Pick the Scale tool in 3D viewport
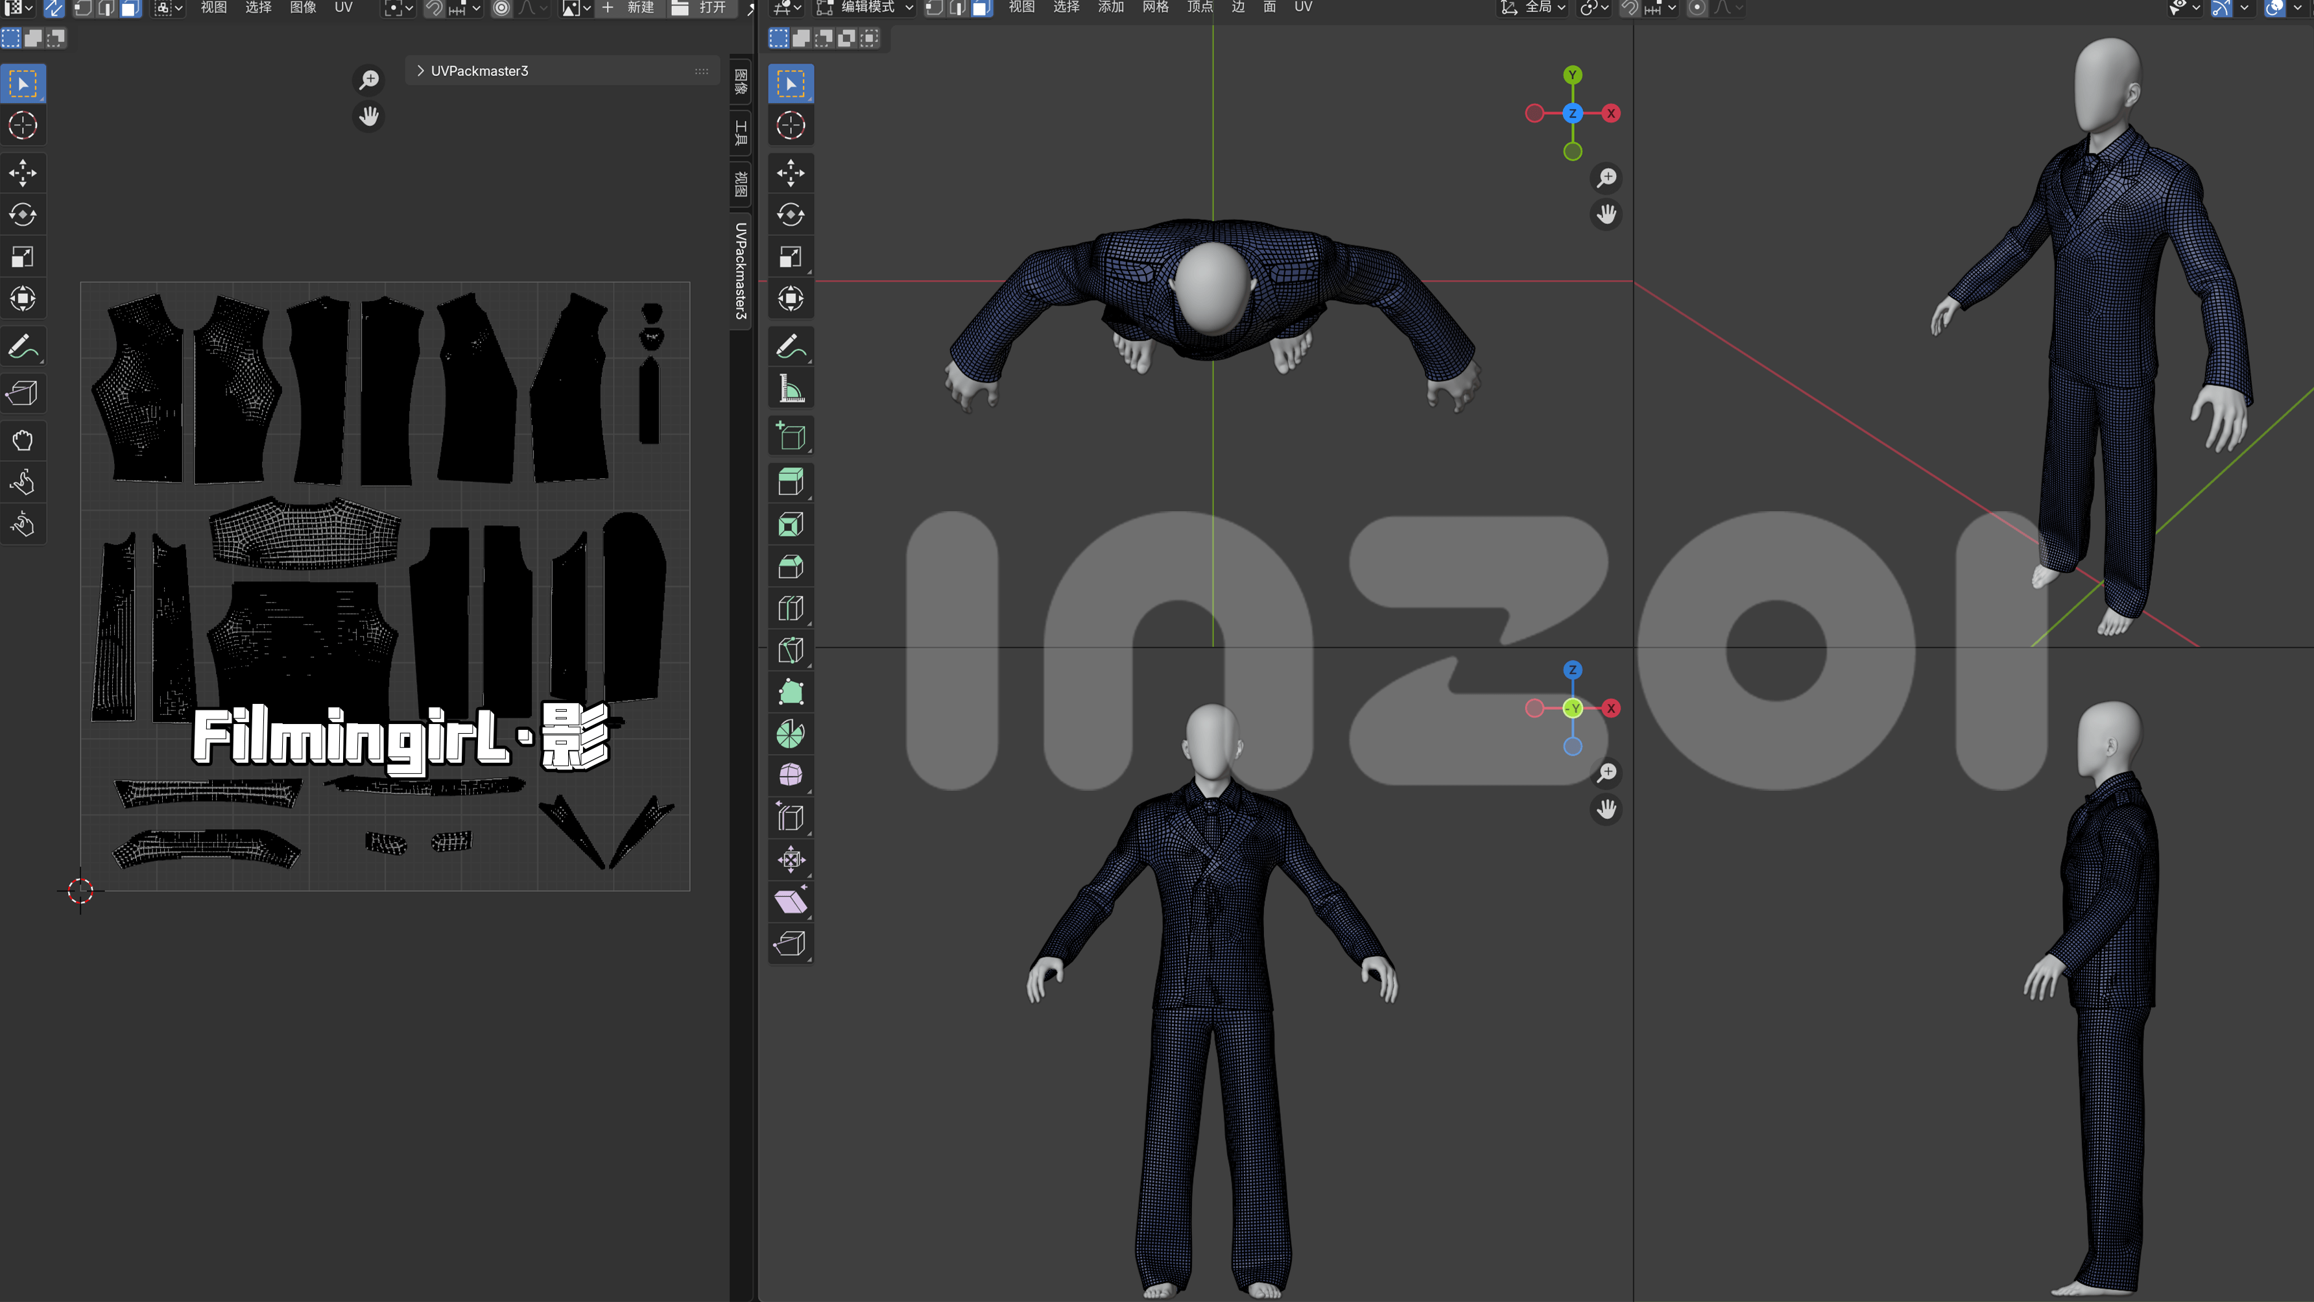Image resolution: width=2314 pixels, height=1302 pixels. click(x=791, y=257)
